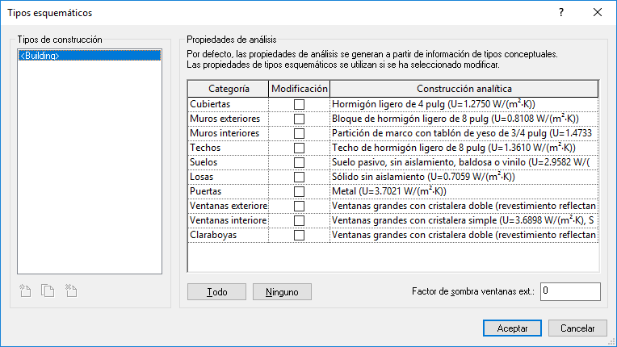The width and height of the screenshot is (617, 347).
Task: Click the Factor de sombra input field
Action: 570,291
